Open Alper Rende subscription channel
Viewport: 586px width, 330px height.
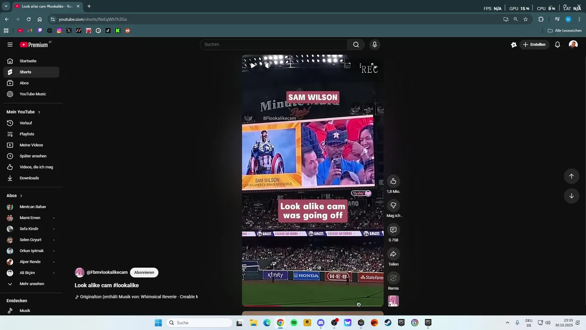(x=31, y=262)
